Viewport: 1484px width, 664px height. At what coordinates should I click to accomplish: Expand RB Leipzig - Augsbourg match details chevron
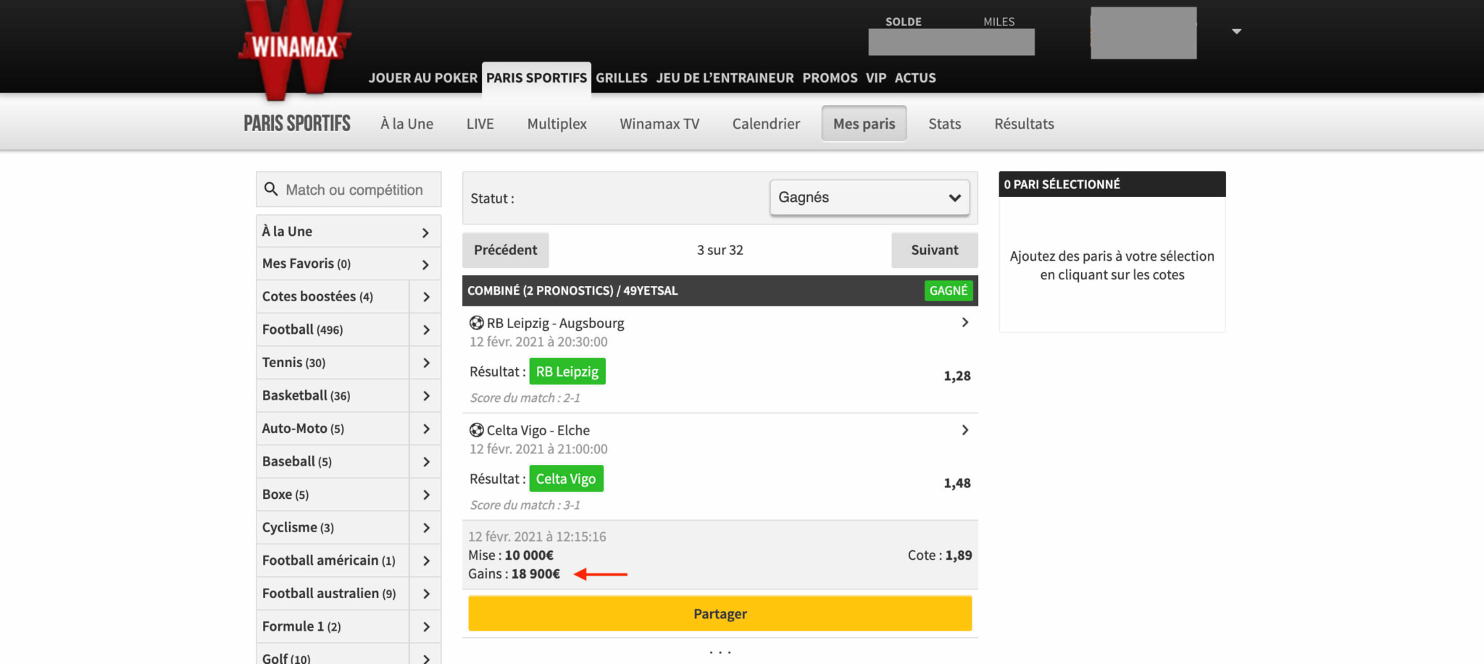965,322
